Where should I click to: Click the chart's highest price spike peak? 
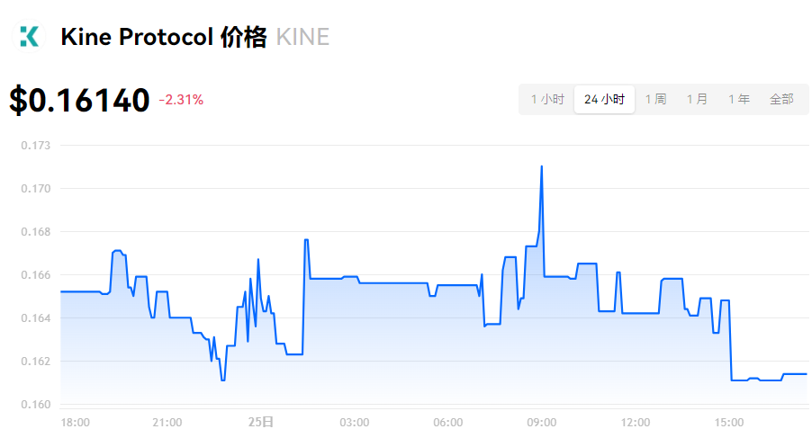[x=542, y=166]
